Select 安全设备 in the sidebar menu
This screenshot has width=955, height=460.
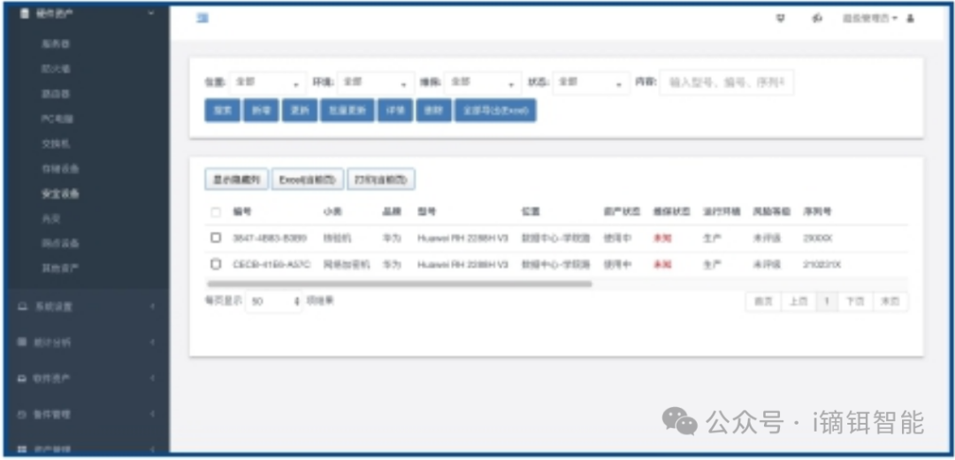pos(60,194)
